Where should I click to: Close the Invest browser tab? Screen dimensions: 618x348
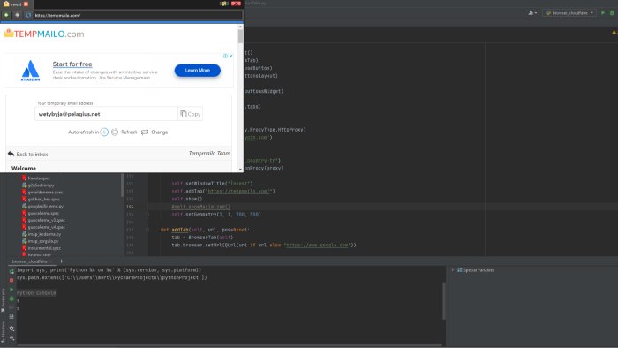(26, 4)
